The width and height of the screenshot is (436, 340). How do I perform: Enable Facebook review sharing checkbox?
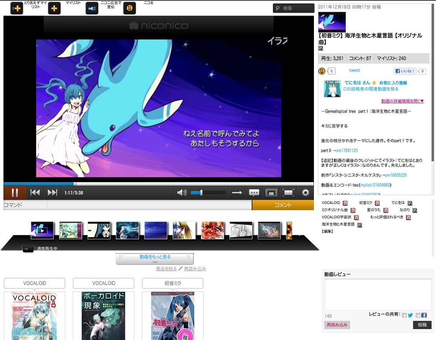418,315
